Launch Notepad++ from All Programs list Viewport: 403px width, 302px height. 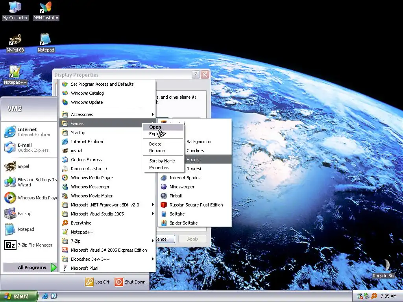107,232
